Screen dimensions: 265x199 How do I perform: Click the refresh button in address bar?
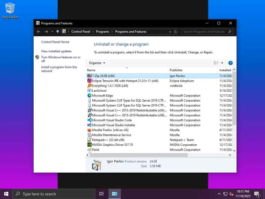pos(175,32)
